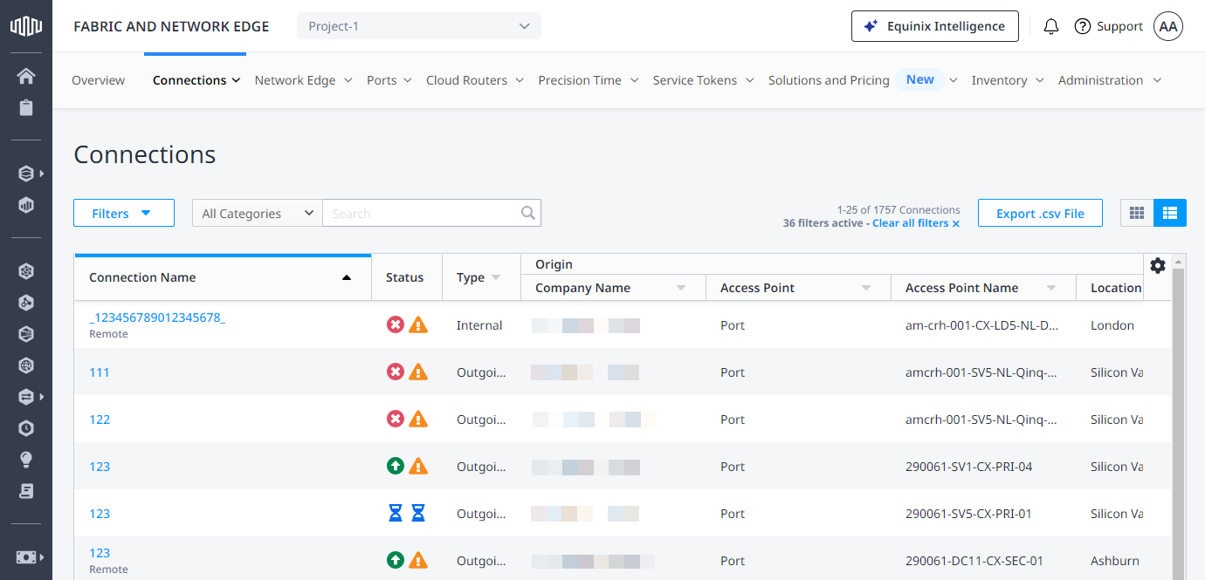This screenshot has width=1205, height=580.
Task: Open connection 122
Action: (100, 420)
